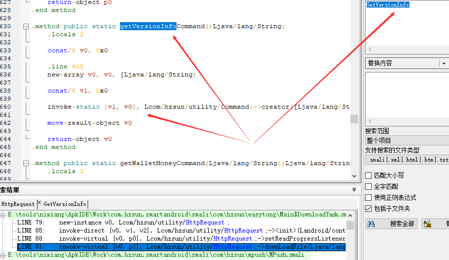Viewport: 449px width, 260px height.
Task: Click the .end method on line 645
Action: click(x=54, y=147)
